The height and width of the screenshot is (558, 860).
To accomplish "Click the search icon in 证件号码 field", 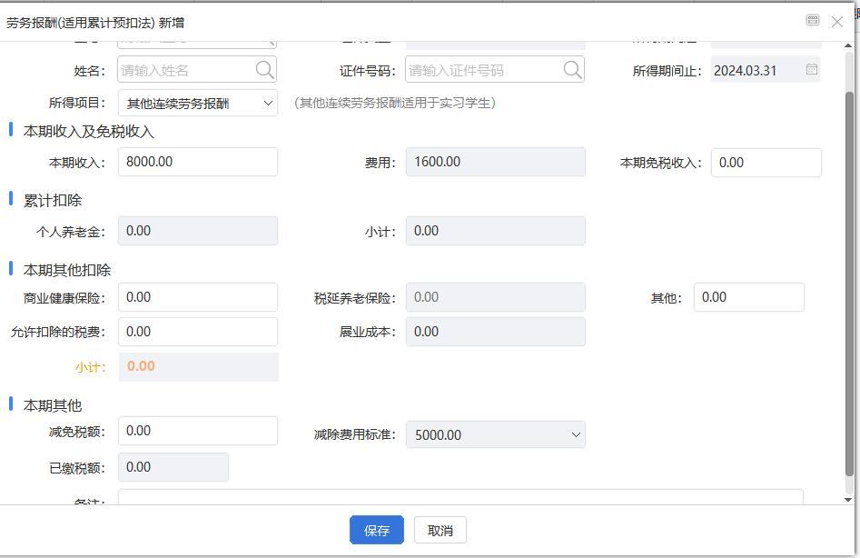I will (x=572, y=70).
